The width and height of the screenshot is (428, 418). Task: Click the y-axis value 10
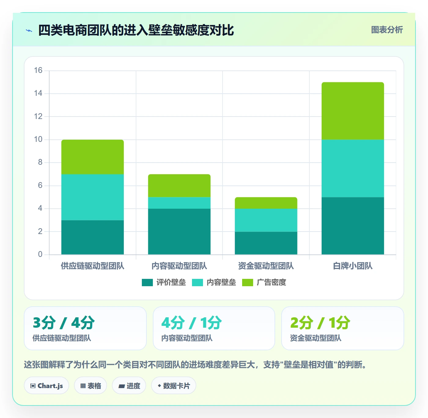(38, 139)
